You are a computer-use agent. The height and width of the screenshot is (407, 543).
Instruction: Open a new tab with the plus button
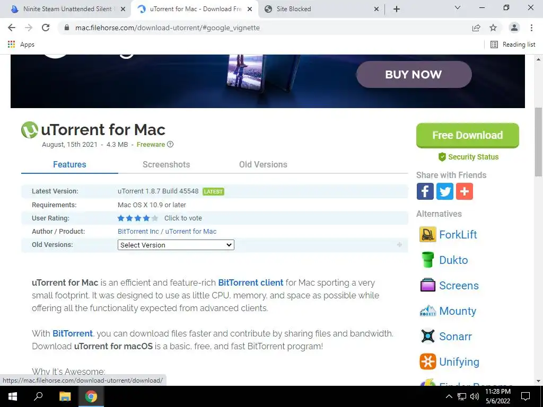coord(397,9)
